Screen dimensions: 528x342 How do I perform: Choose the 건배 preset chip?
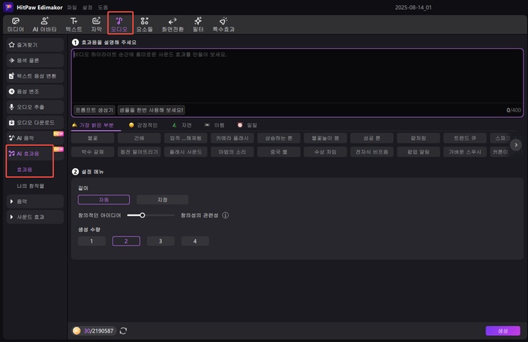point(139,138)
